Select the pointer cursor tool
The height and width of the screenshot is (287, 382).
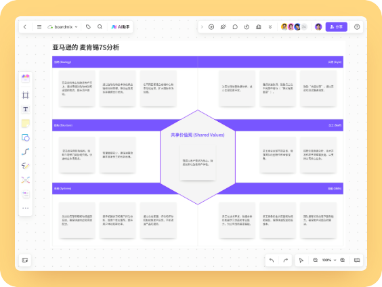point(301,260)
